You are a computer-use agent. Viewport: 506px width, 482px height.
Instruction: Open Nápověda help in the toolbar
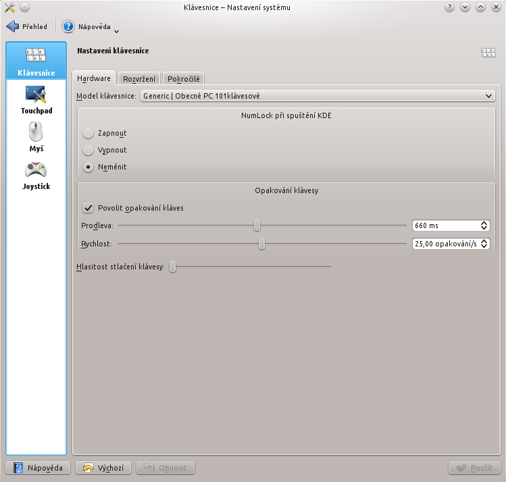(86, 26)
